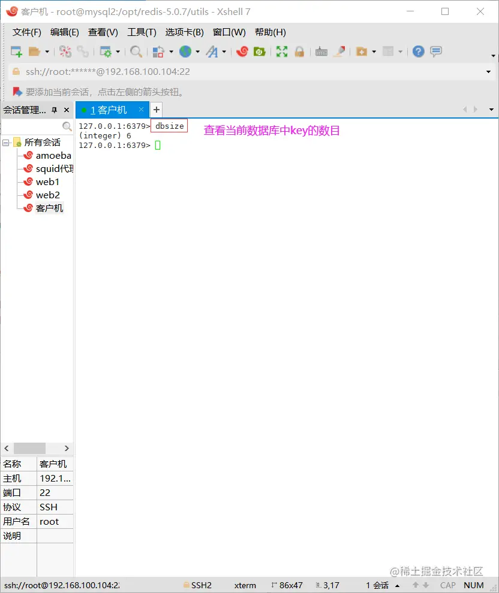
Task: Expand the new folder icon dropdown
Action: (x=374, y=52)
